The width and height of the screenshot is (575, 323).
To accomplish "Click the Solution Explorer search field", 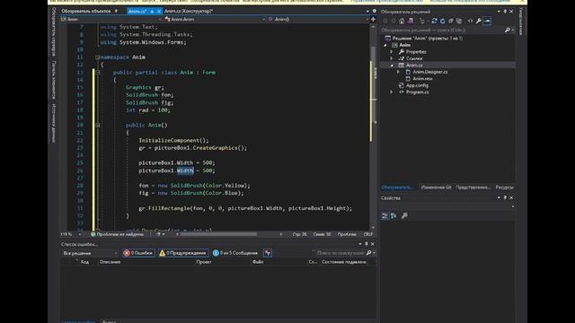I will 442,30.
